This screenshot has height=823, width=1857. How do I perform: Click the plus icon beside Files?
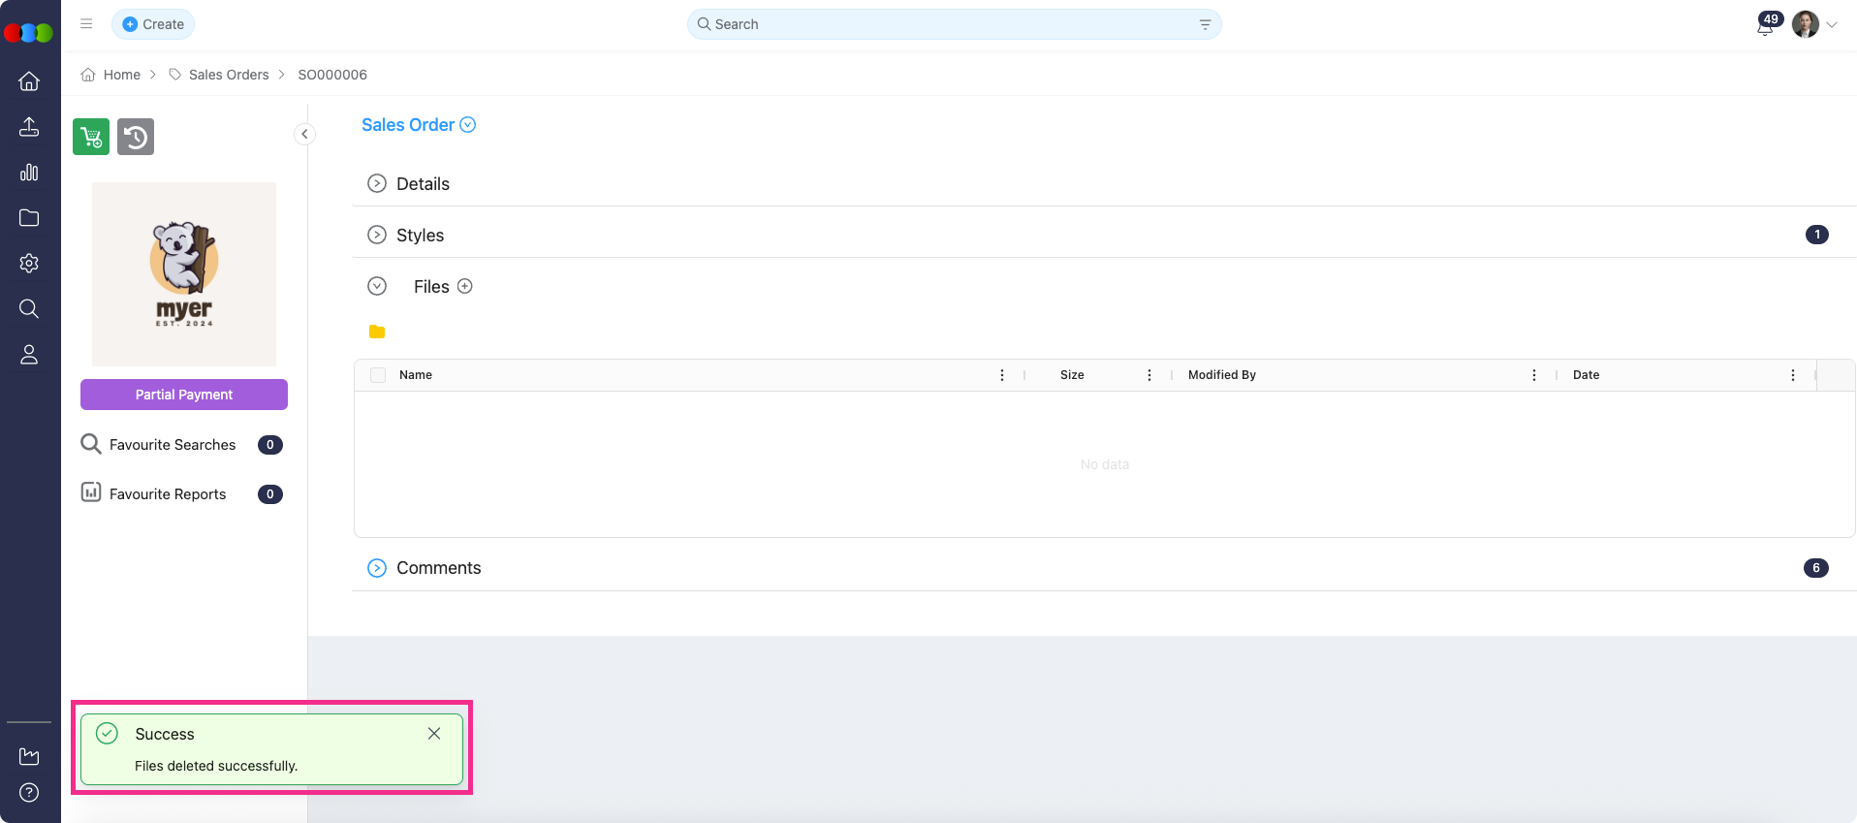465,286
